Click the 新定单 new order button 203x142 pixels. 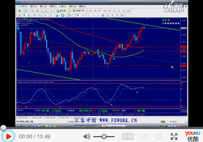[x=61, y=11]
